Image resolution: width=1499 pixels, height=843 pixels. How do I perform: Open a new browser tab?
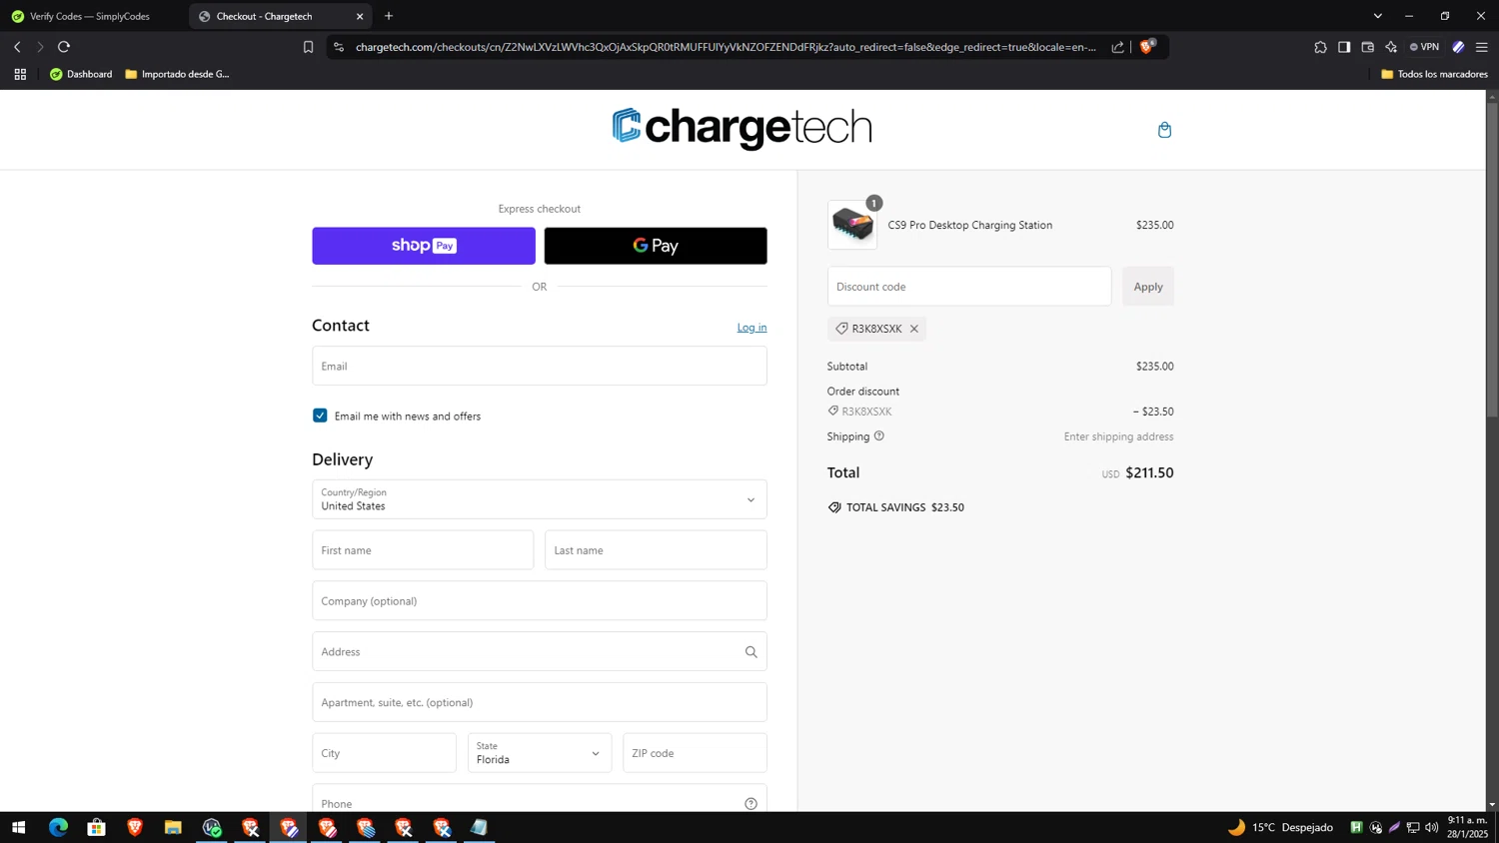(389, 16)
